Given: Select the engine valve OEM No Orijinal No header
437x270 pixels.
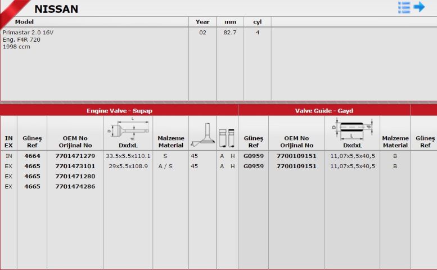Looking at the screenshot, I should (x=75, y=142).
